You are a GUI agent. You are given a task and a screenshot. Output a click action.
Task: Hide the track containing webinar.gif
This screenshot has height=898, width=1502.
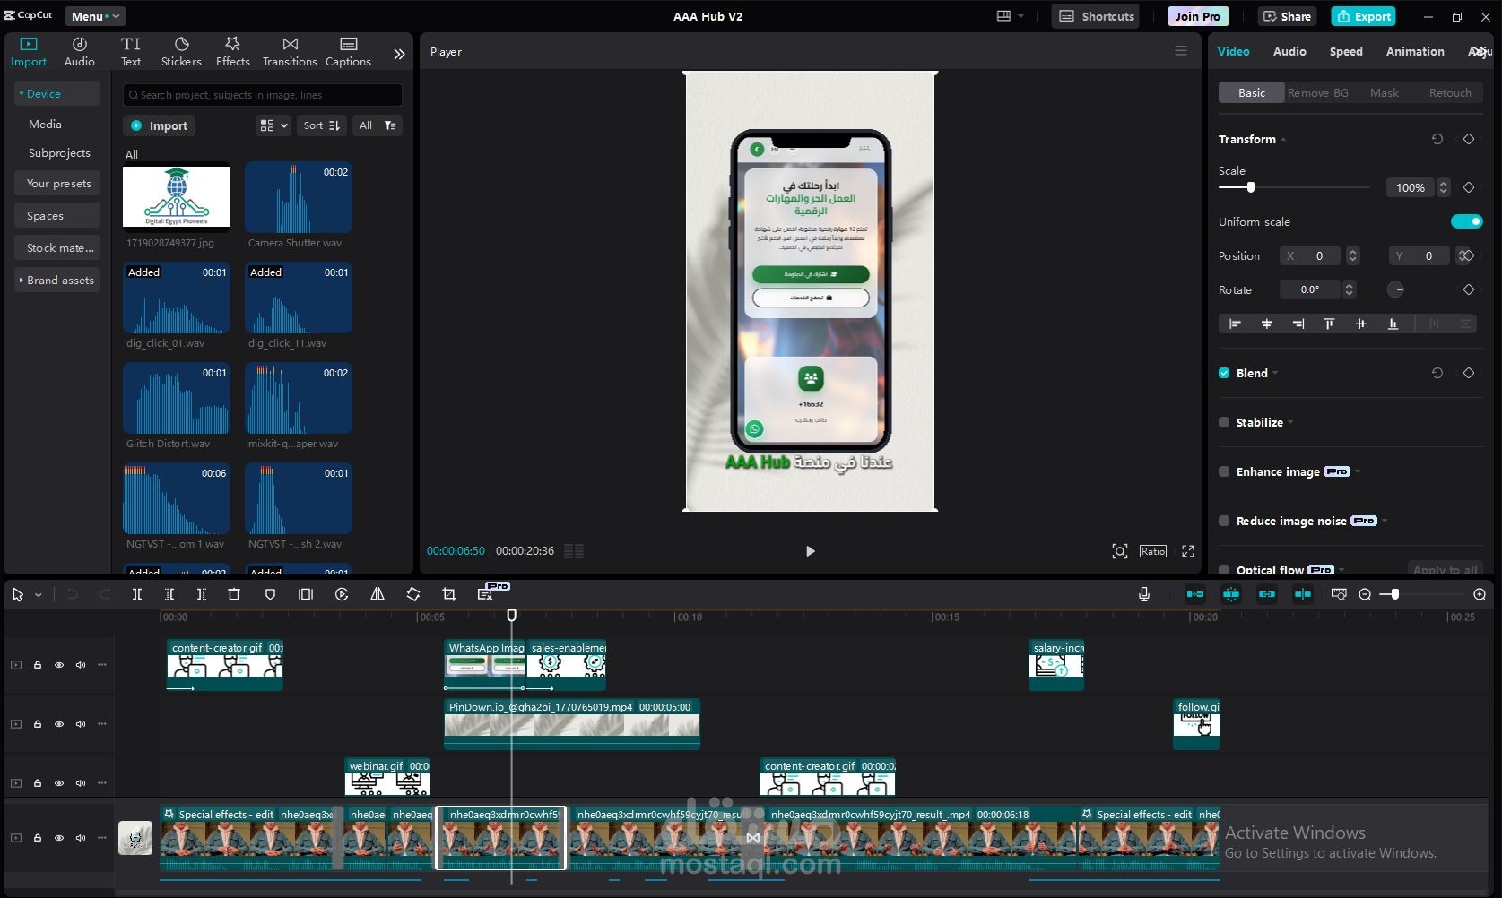[x=59, y=783]
